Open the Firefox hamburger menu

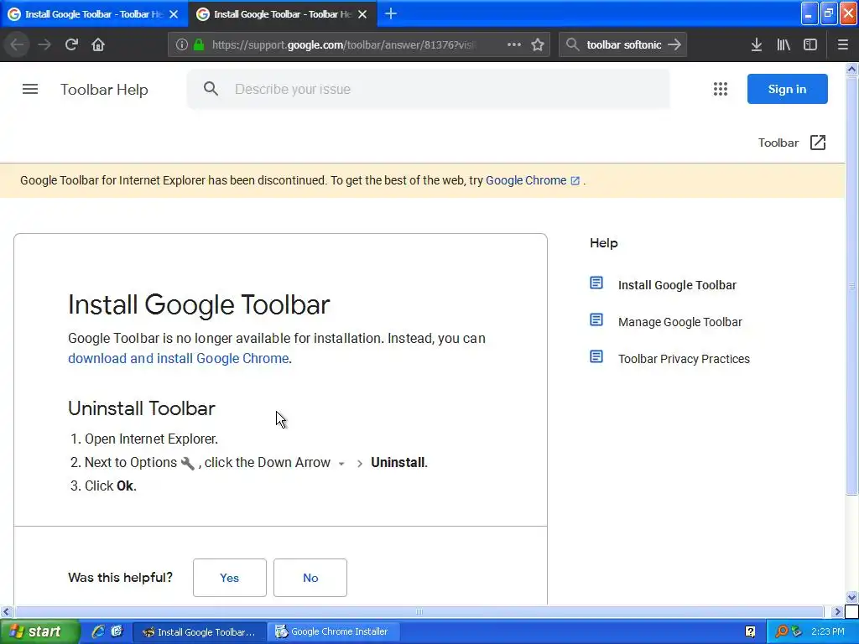pyautogui.click(x=842, y=44)
